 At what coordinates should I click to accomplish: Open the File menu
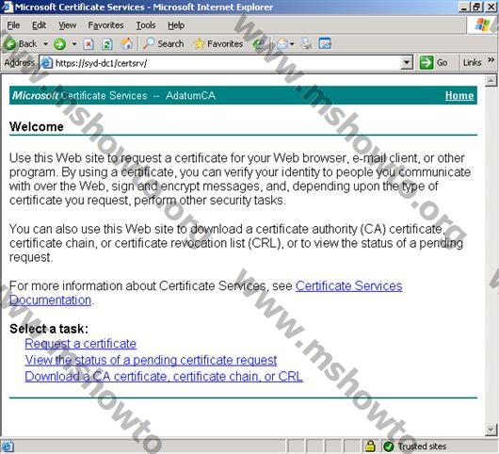(x=13, y=25)
